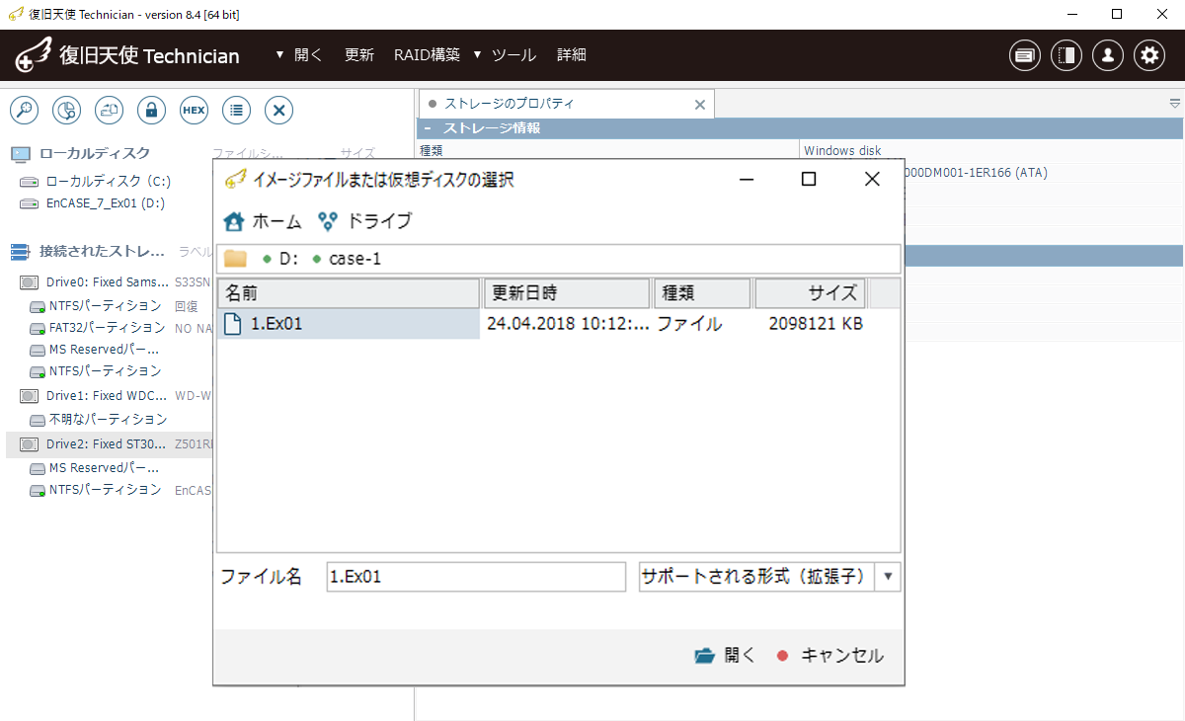Screen dimensions: 1185x721
Task: Maximize the image selection dialog
Action: 808,179
